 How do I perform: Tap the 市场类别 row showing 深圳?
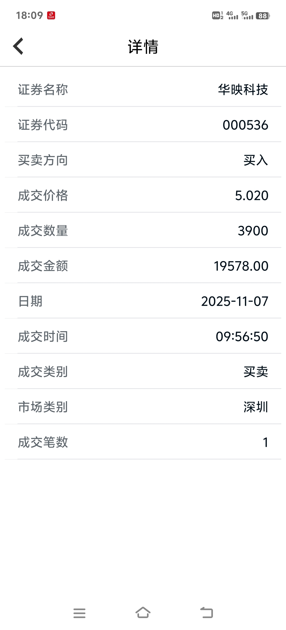tap(143, 407)
